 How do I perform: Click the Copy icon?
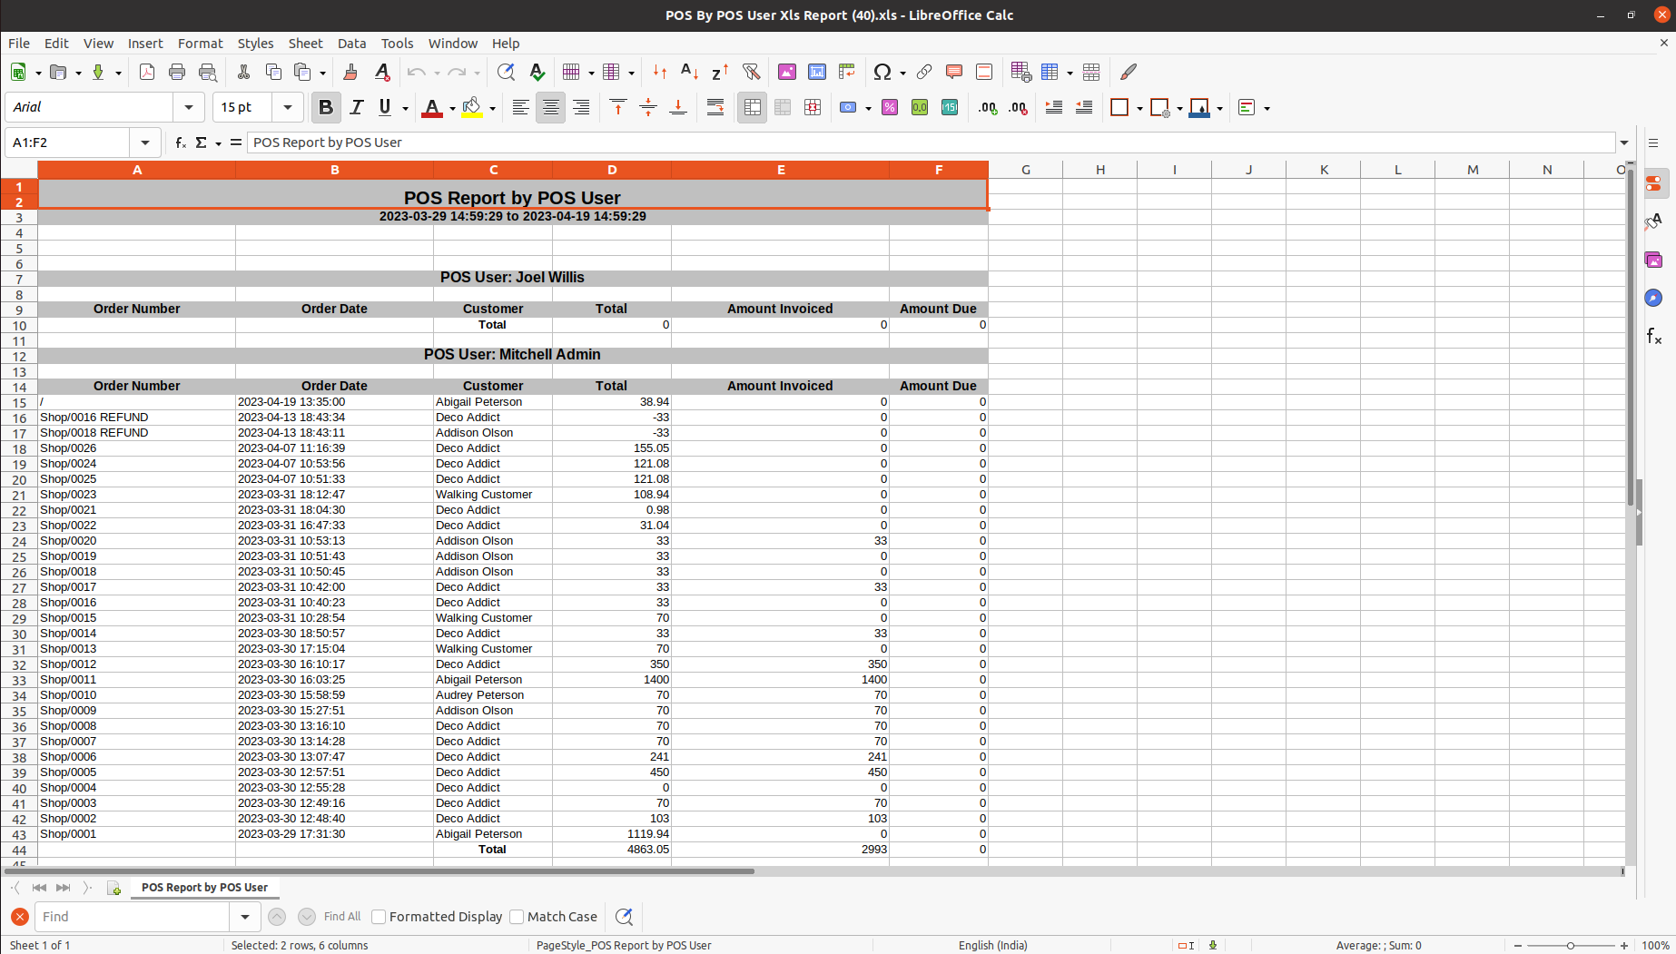tap(273, 72)
